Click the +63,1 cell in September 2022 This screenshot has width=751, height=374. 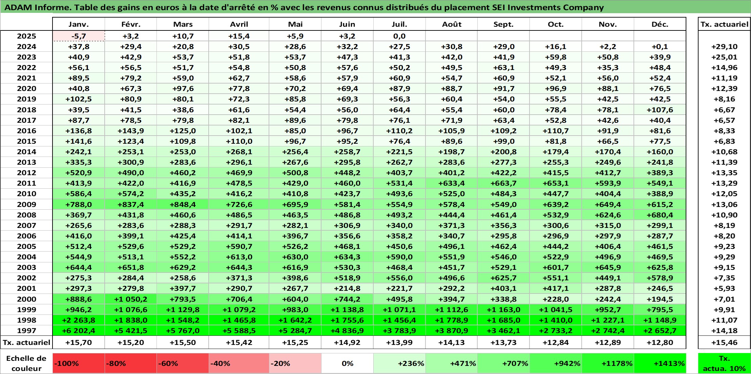pos(504,68)
